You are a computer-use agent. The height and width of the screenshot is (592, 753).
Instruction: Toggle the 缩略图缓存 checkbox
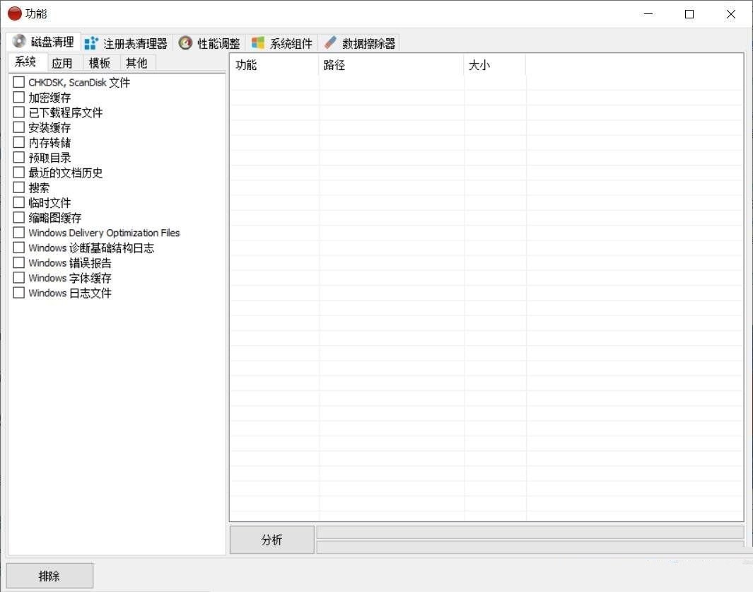pos(19,218)
